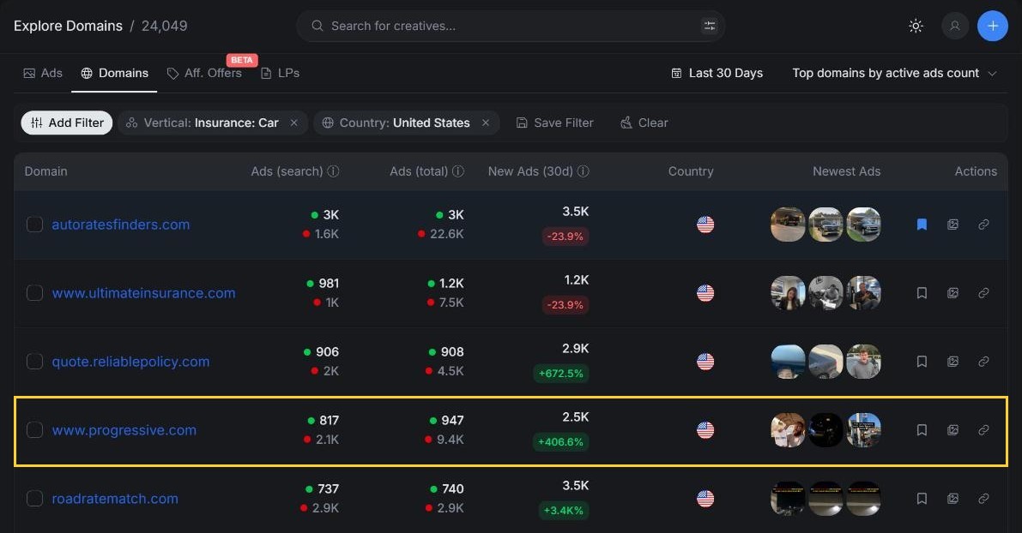Open www.progressive.com domain link

(x=124, y=430)
